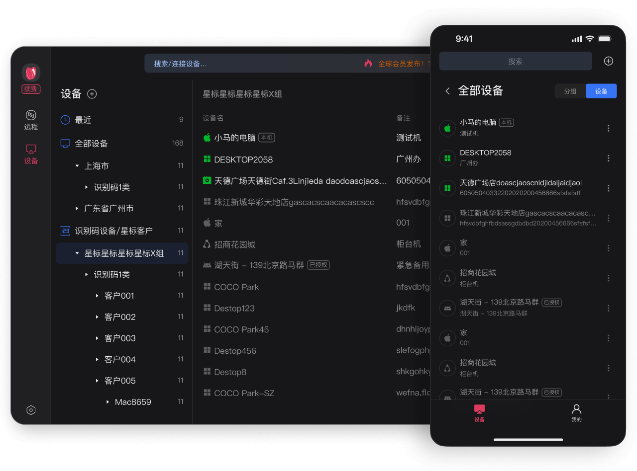
Task: Switch phone view to 设备 segment
Action: point(601,91)
